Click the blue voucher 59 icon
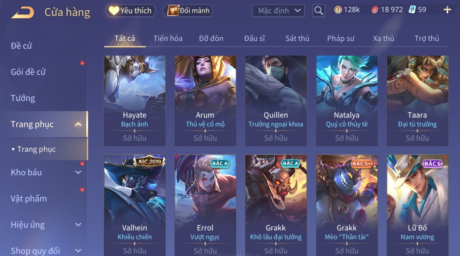 (x=412, y=10)
